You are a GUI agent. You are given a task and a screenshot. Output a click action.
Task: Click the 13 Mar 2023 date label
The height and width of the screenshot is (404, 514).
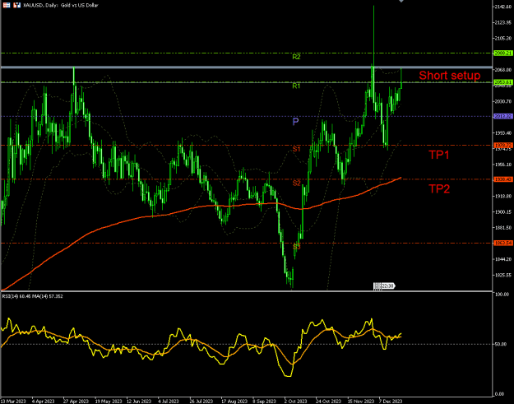(12, 402)
